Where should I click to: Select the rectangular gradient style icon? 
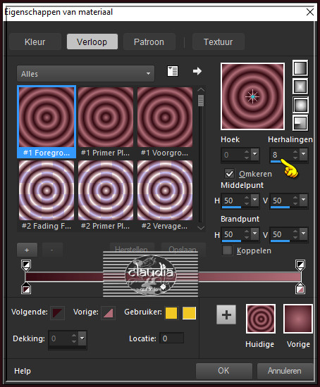coord(300,86)
